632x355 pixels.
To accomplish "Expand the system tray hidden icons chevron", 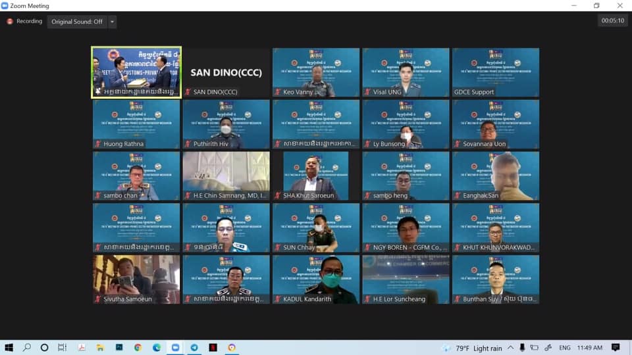I will click(510, 348).
